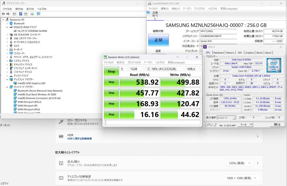Viewport: 287px width, 186px height.
Task: Select the Bluetooth device category icon
Action: [x=11, y=24]
